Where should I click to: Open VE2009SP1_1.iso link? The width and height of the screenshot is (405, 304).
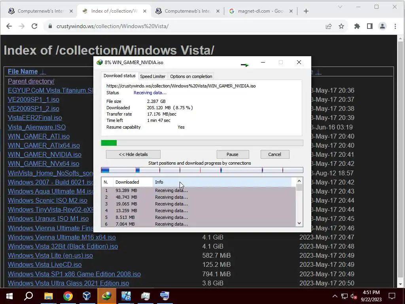[34, 99]
